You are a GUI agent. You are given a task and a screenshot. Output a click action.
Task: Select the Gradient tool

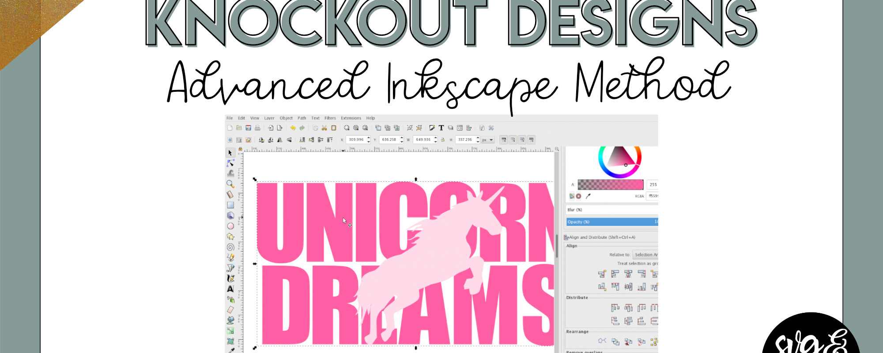point(230,330)
